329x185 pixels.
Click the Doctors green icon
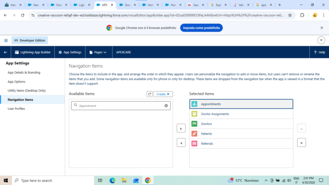pos(194,124)
